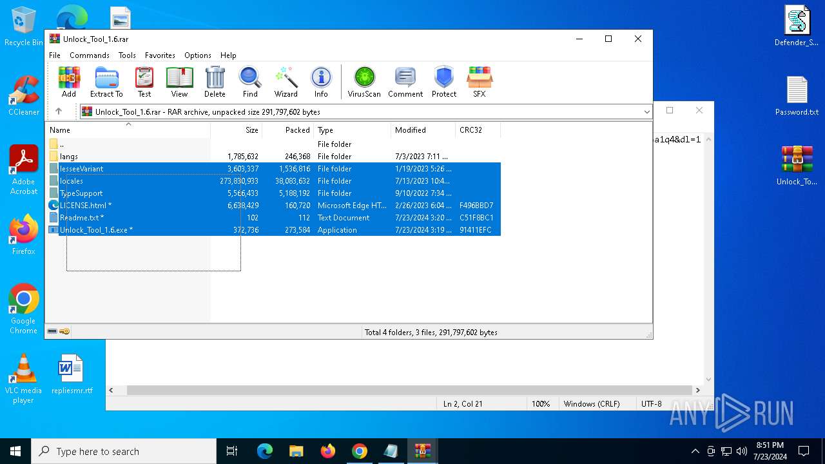Select Password.txt desktop file
This screenshot has width=825, height=464.
click(x=797, y=96)
